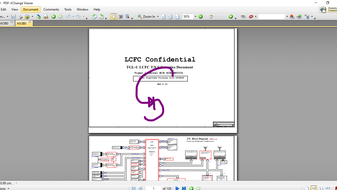Expand the Undo history dropdown

point(73,17)
